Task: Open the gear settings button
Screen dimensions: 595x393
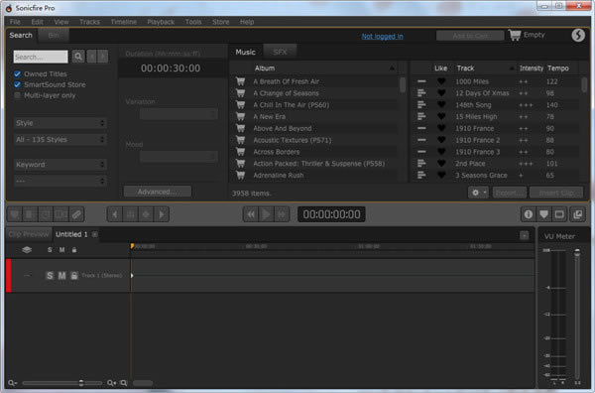Action: click(478, 193)
